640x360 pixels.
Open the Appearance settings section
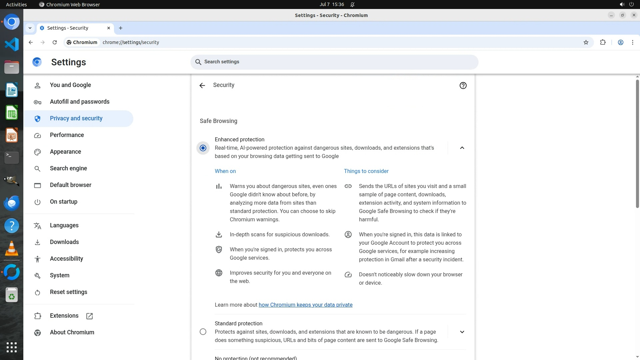(x=65, y=152)
